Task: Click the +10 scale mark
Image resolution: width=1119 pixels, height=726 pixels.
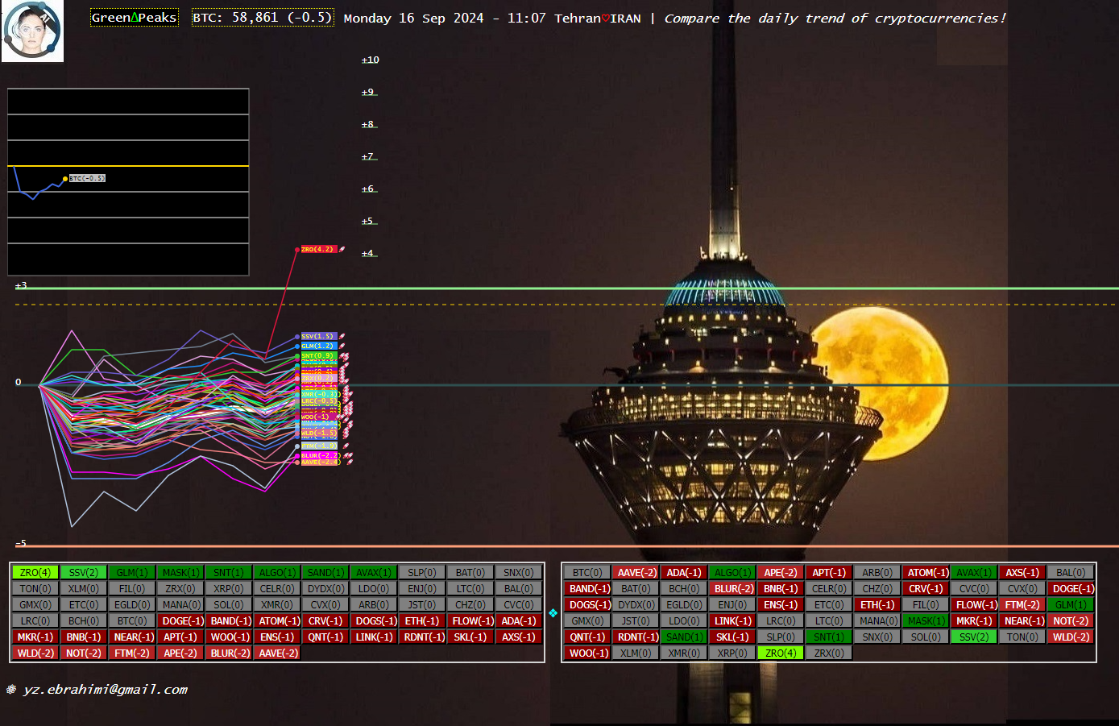Action: pos(370,60)
